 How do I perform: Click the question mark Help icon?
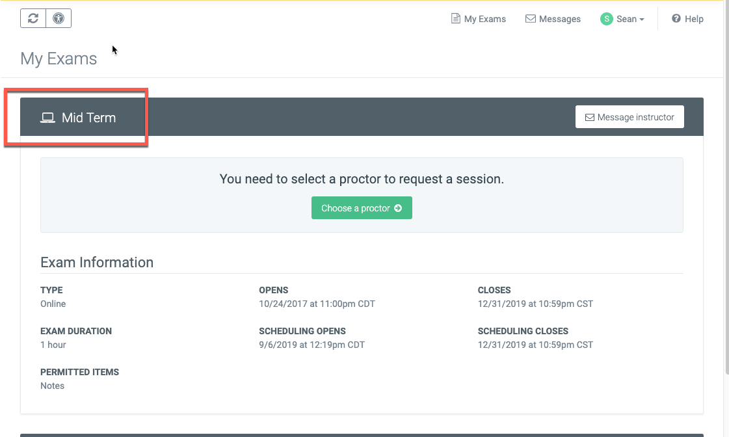tap(676, 19)
